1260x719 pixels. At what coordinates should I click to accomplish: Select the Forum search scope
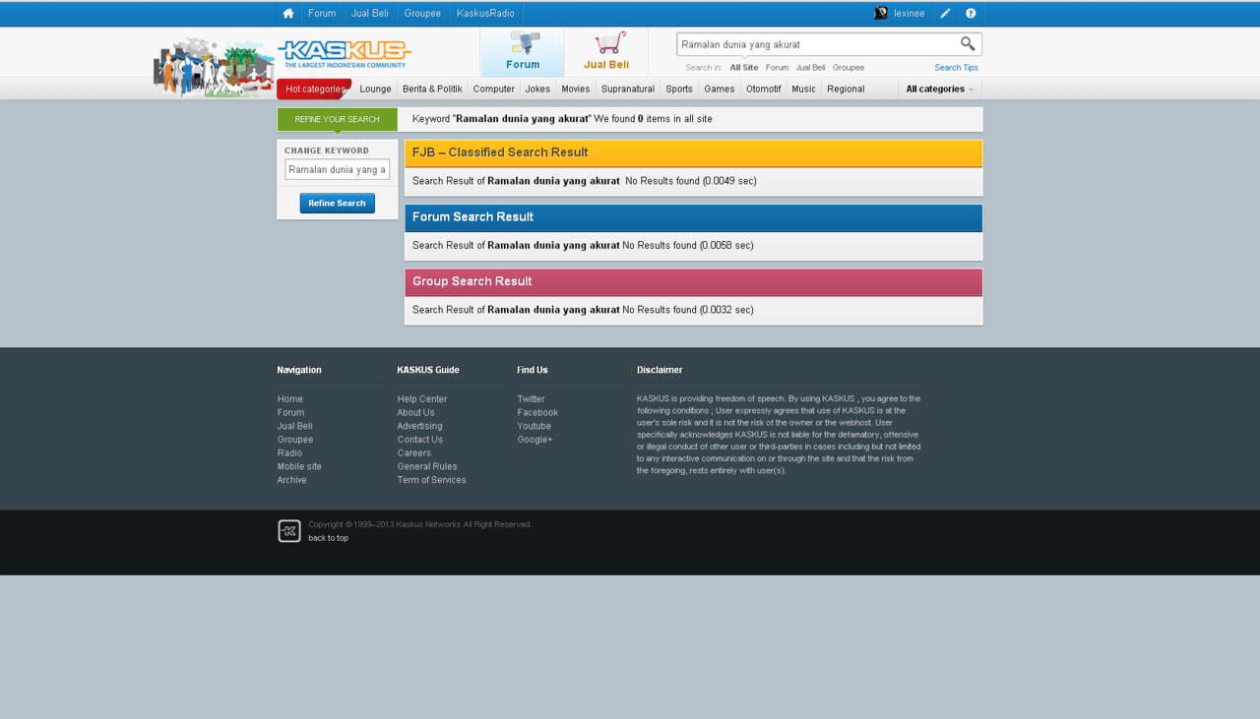click(x=777, y=68)
